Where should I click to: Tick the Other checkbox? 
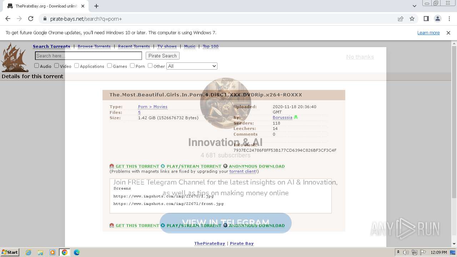click(150, 66)
